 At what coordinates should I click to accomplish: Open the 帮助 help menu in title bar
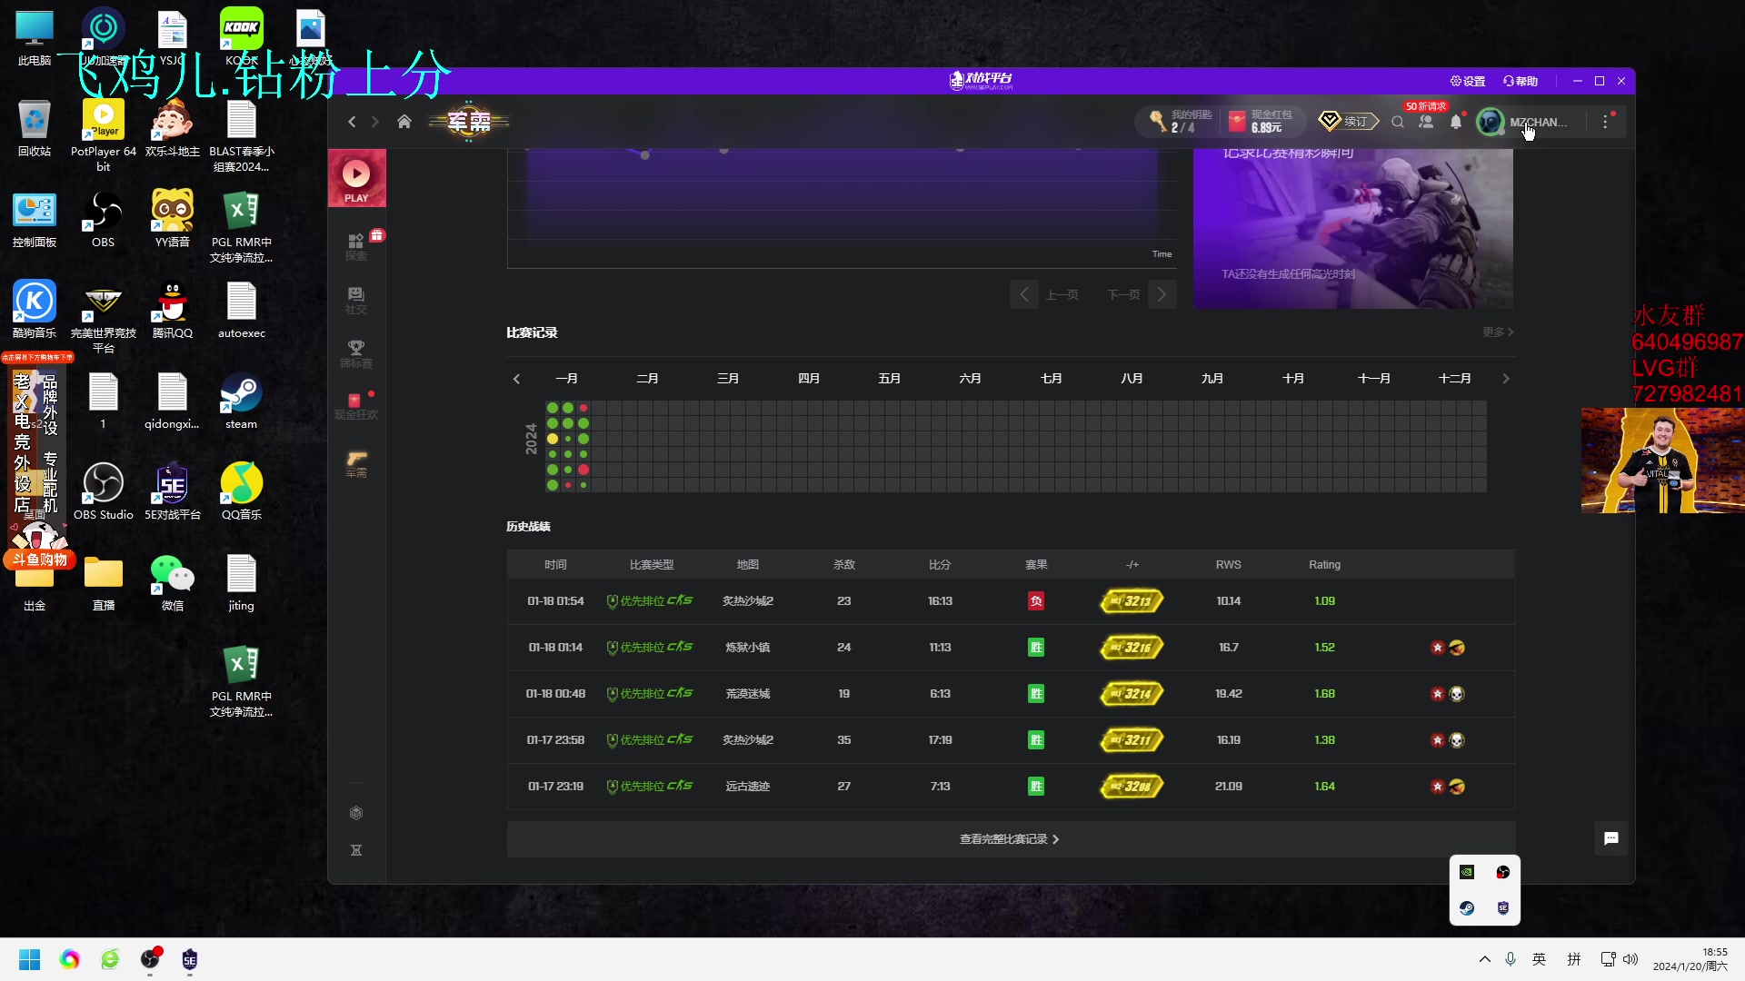click(1521, 81)
